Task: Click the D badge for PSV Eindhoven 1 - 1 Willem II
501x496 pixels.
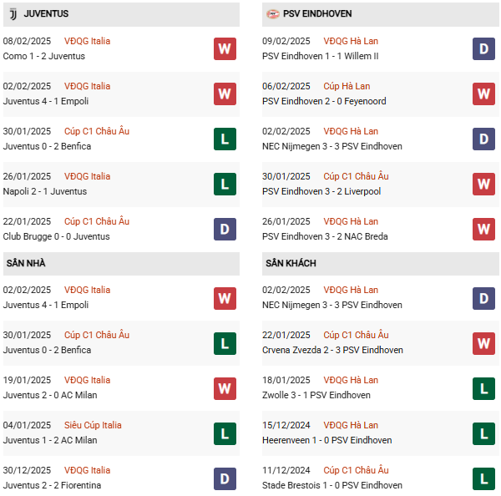Action: pyautogui.click(x=483, y=48)
